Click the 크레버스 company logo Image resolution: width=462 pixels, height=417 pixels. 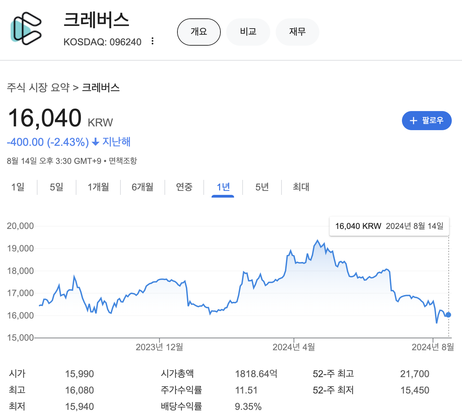point(26,29)
